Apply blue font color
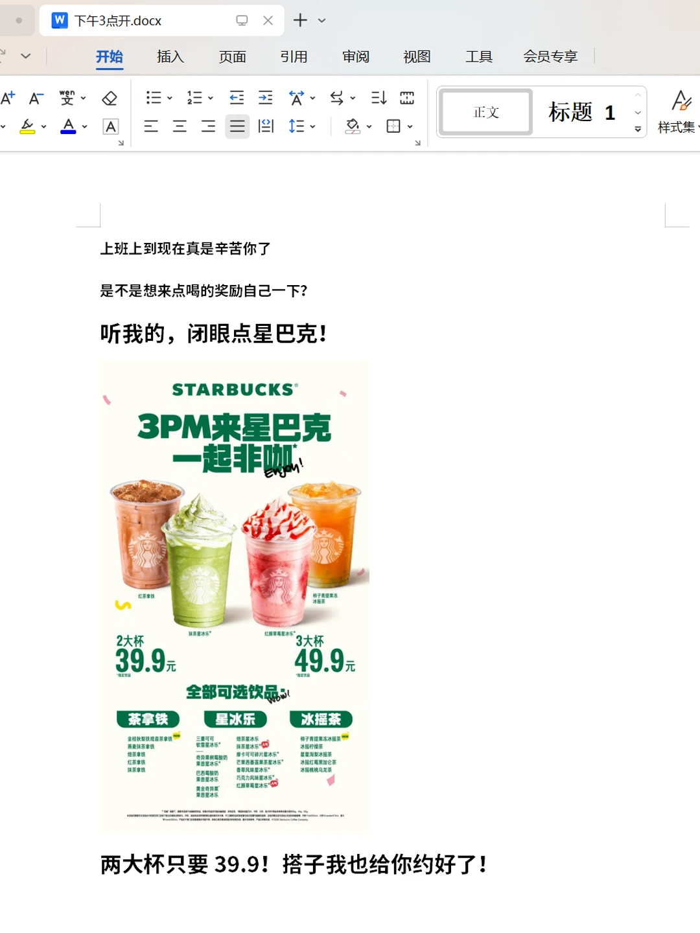The width and height of the screenshot is (700, 933). [x=68, y=126]
